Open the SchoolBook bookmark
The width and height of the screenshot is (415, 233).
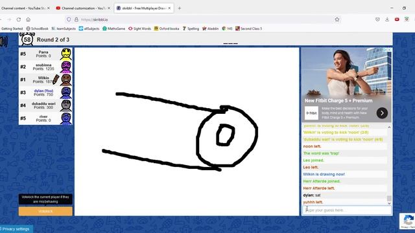point(38,28)
